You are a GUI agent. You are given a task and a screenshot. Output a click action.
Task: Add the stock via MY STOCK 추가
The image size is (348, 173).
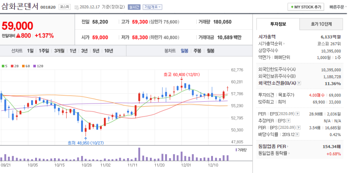pyautogui.click(x=306, y=7)
